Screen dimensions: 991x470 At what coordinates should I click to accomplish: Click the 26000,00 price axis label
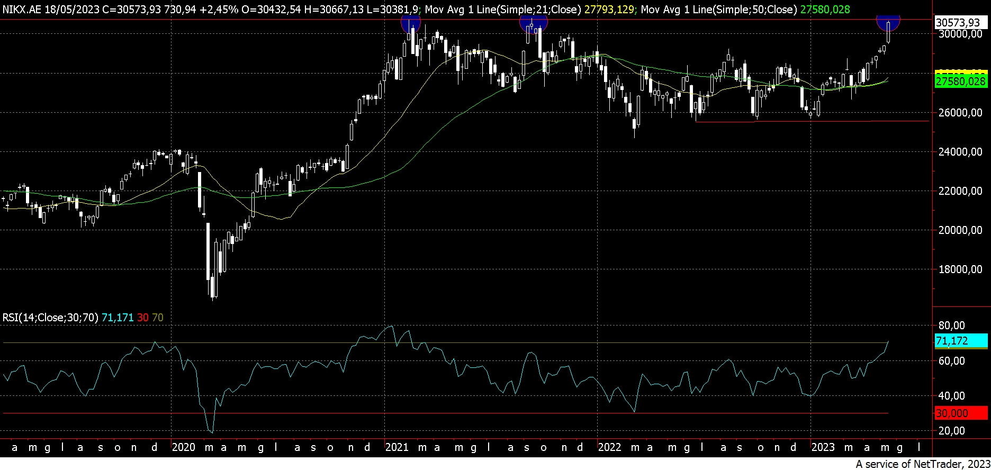point(959,113)
